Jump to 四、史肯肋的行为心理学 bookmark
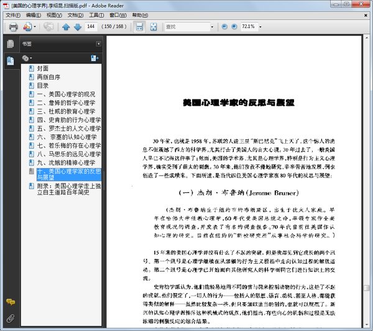 (x=69, y=120)
